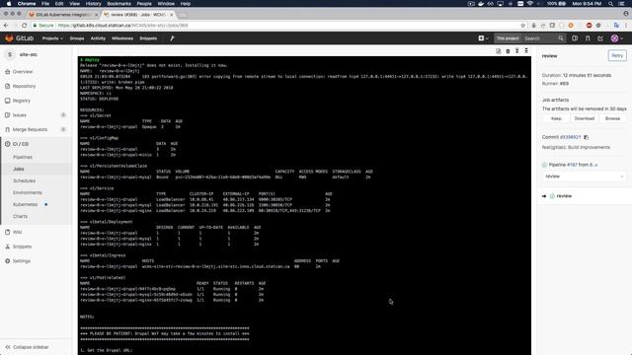Open the user avatar dropdown

tap(616, 38)
